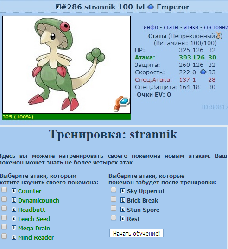Click the Спец.Защита: stat label

156,87
